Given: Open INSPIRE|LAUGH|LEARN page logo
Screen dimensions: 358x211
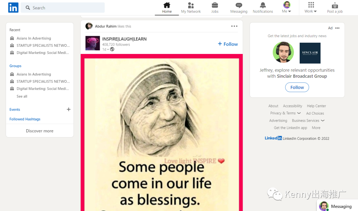Looking at the screenshot, I should click(x=93, y=43).
